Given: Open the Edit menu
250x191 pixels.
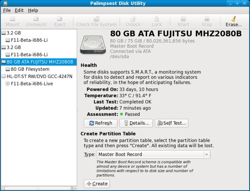Looking at the screenshot, I should pyautogui.click(x=19, y=10).
